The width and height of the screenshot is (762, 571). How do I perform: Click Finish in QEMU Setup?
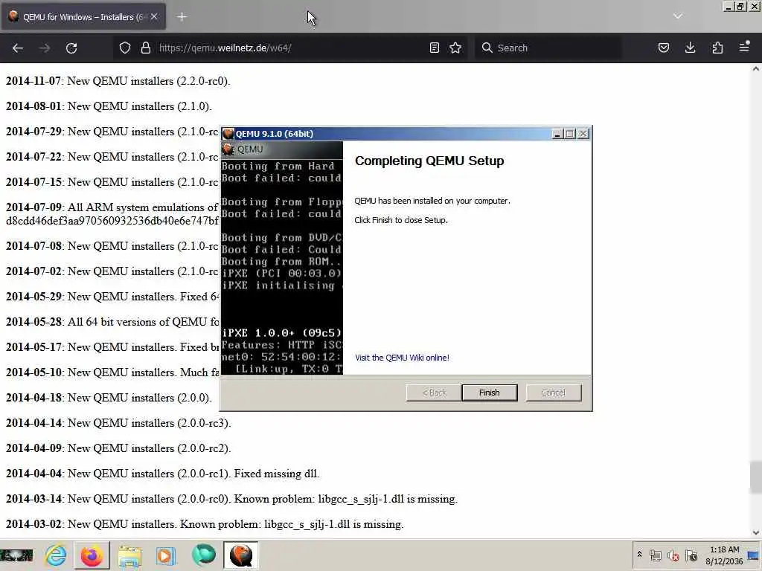pos(490,393)
